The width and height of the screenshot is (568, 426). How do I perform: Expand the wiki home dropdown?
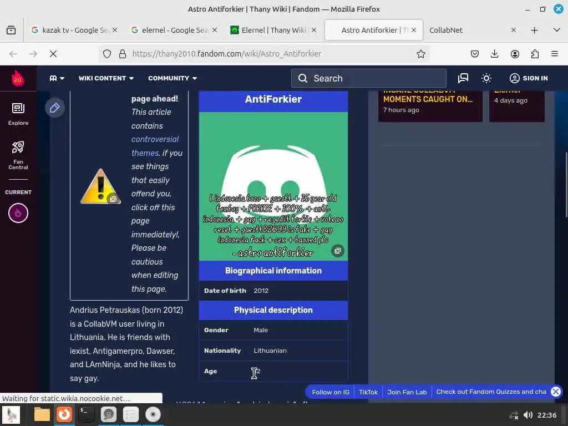(57, 78)
